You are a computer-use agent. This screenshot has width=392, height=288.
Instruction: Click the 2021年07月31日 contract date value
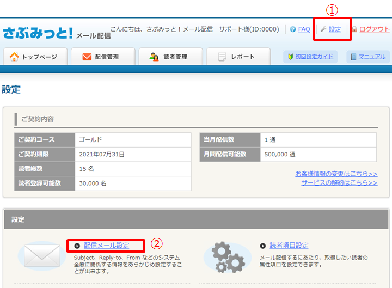pyautogui.click(x=102, y=154)
